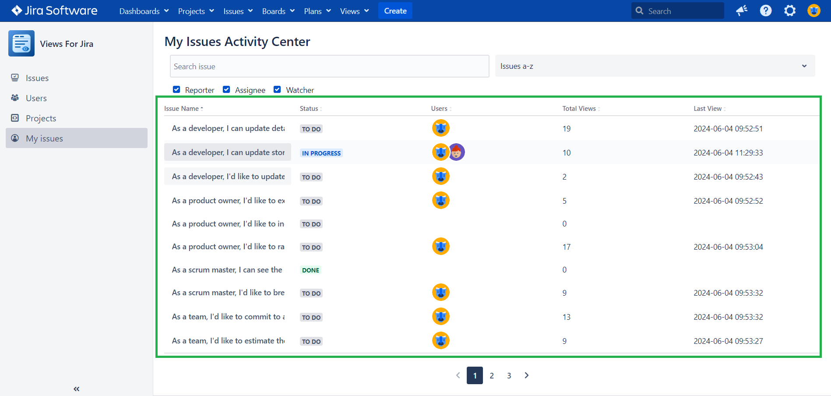Open the user profile avatar menu

814,11
